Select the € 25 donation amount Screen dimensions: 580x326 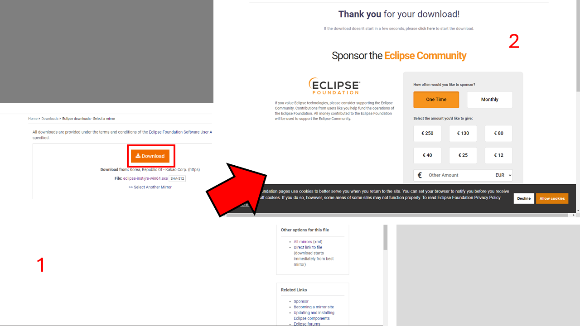[x=463, y=155]
